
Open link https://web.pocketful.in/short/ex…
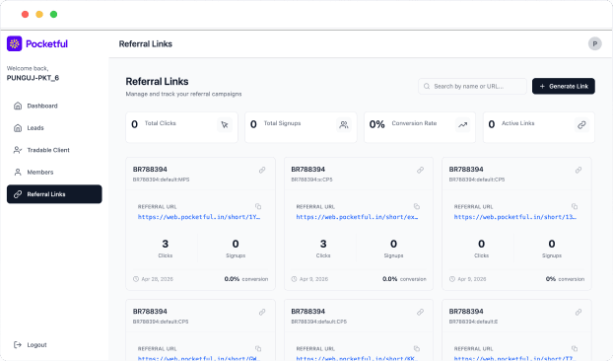coord(357,217)
